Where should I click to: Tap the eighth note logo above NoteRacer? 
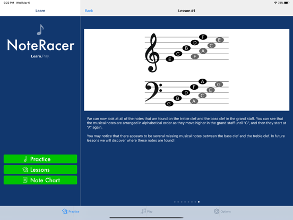pos(40,30)
